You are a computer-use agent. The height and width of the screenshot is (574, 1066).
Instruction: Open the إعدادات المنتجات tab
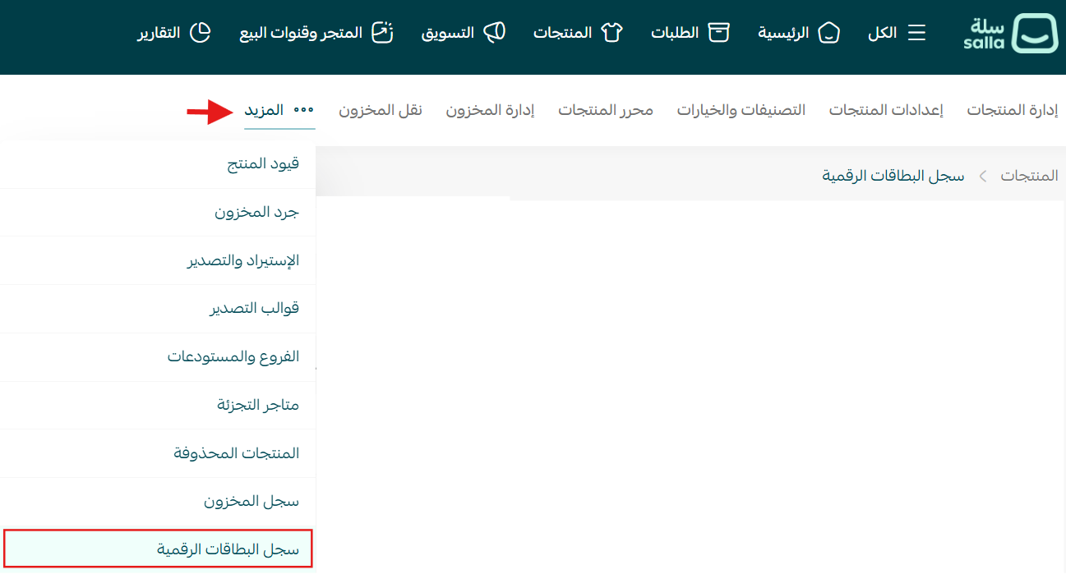click(x=886, y=108)
